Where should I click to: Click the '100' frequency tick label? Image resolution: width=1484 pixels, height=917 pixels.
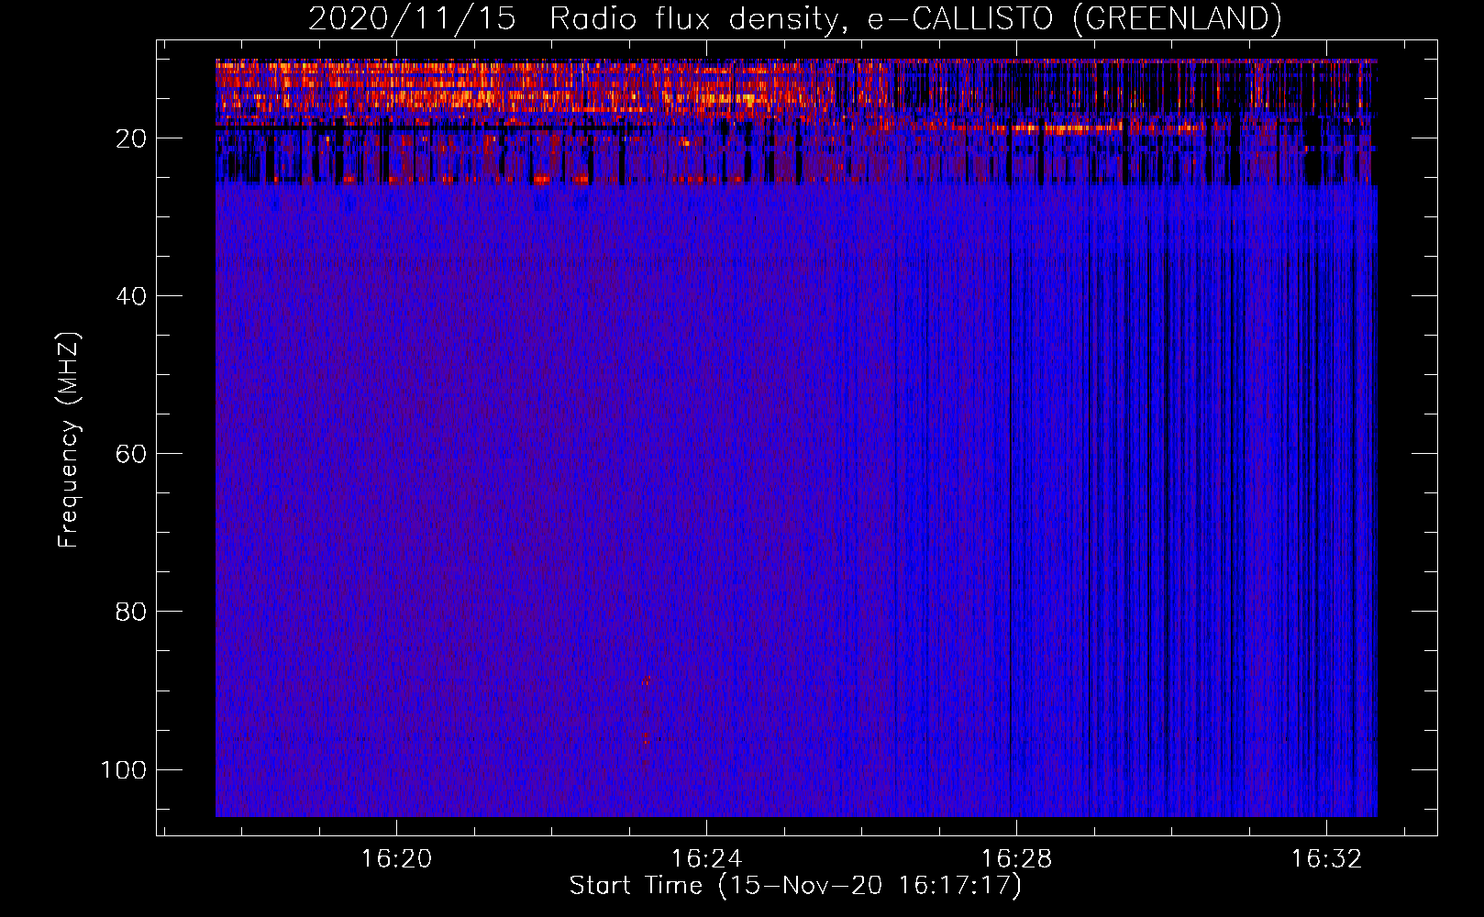124,769
